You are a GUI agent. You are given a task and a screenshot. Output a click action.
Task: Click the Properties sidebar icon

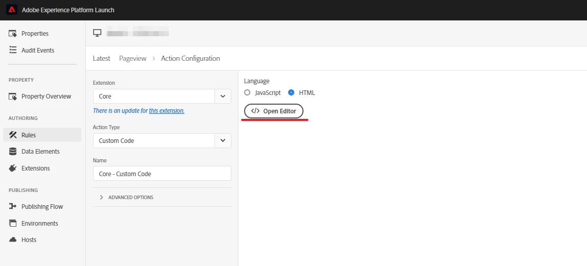[x=13, y=34]
